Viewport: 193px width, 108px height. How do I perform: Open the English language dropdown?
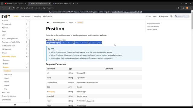click(163, 16)
